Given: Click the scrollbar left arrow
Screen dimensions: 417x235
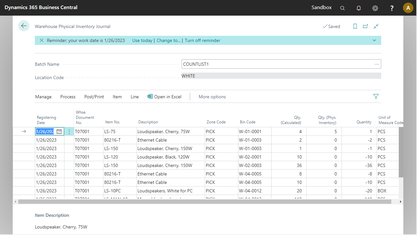Looking at the screenshot, I should point(15,201).
